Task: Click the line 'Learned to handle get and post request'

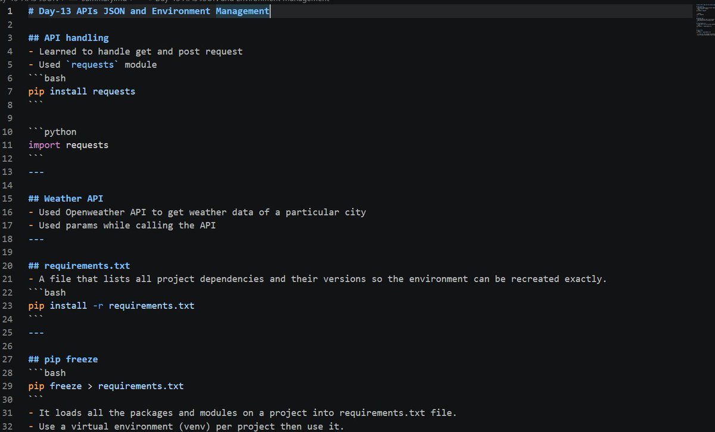Action: 135,51
